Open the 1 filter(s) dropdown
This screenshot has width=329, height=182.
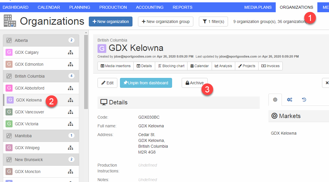pyautogui.click(x=213, y=22)
